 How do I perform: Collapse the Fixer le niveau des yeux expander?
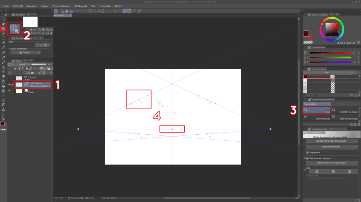305,158
